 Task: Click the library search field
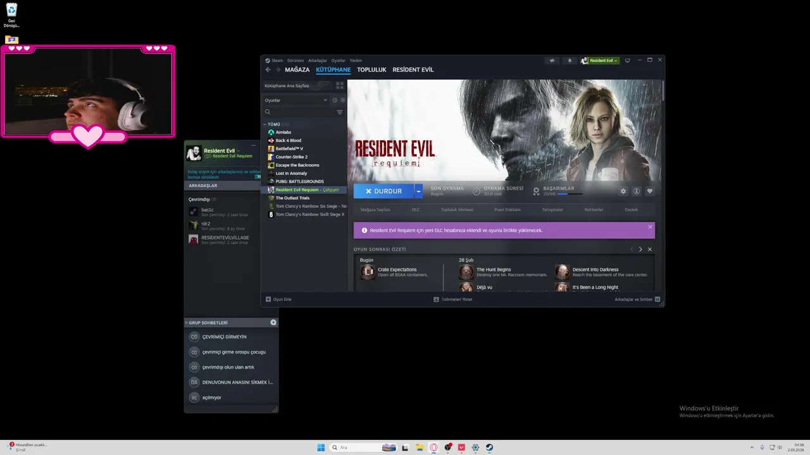(300, 112)
